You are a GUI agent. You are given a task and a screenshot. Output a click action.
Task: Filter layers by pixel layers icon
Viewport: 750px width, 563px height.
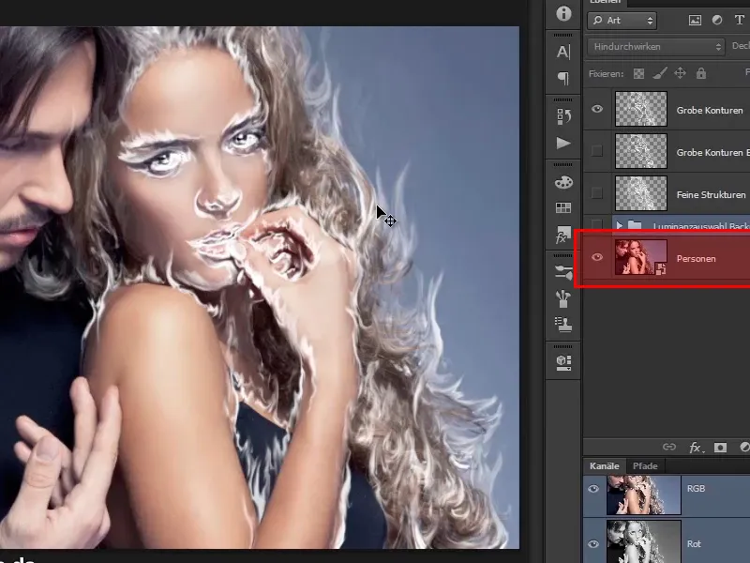(x=695, y=20)
